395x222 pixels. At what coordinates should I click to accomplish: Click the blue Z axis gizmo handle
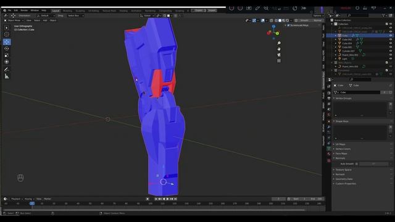click(273, 26)
